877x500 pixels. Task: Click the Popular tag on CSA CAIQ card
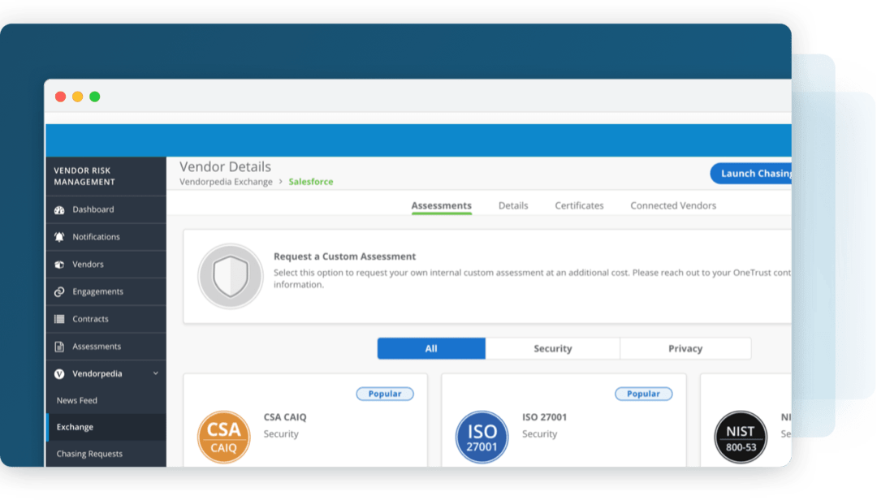pyautogui.click(x=385, y=394)
